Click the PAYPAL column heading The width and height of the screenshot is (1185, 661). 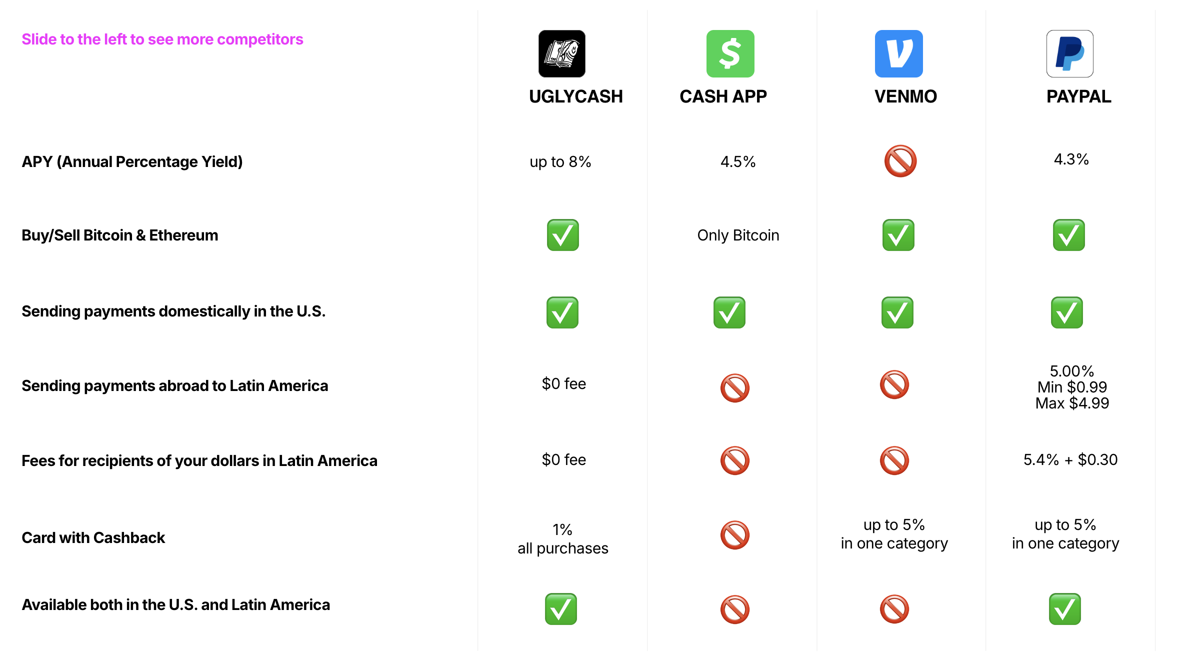(x=1078, y=96)
